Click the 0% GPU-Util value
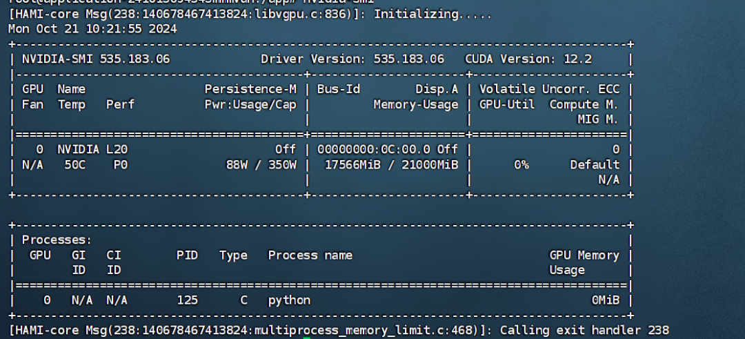Image resolution: width=745 pixels, height=339 pixels. coord(521,165)
